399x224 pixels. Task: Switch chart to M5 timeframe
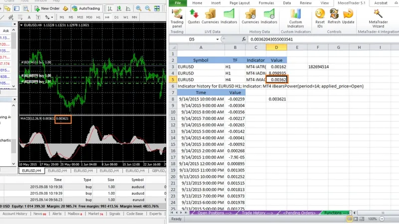click(71, 17)
